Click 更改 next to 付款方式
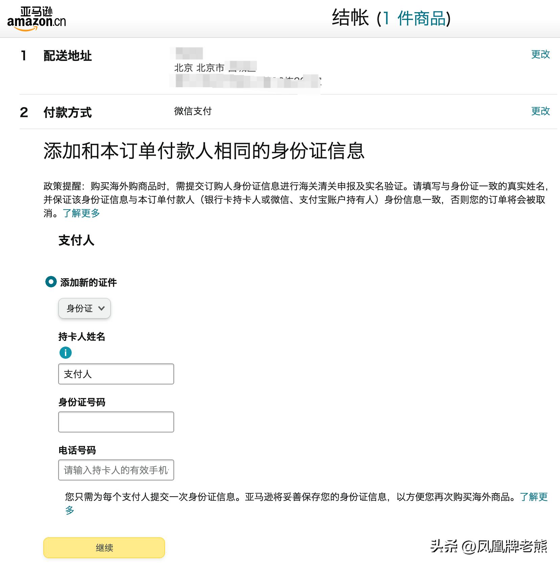The image size is (560, 566). tap(540, 111)
